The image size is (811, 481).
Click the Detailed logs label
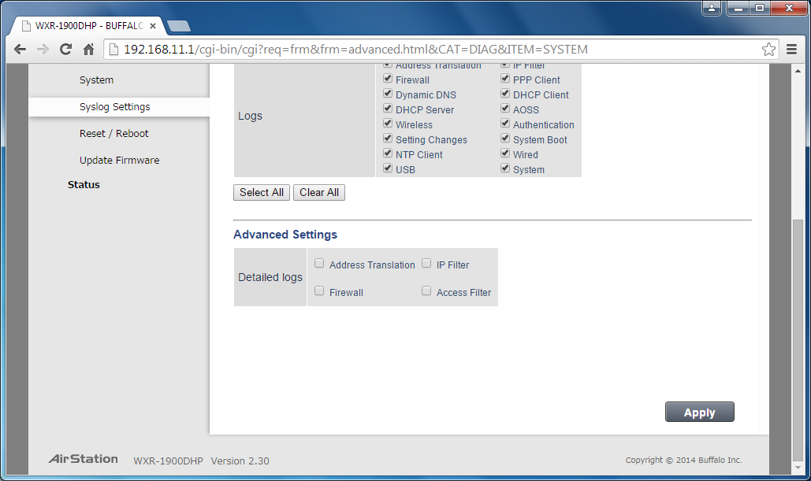[270, 277]
